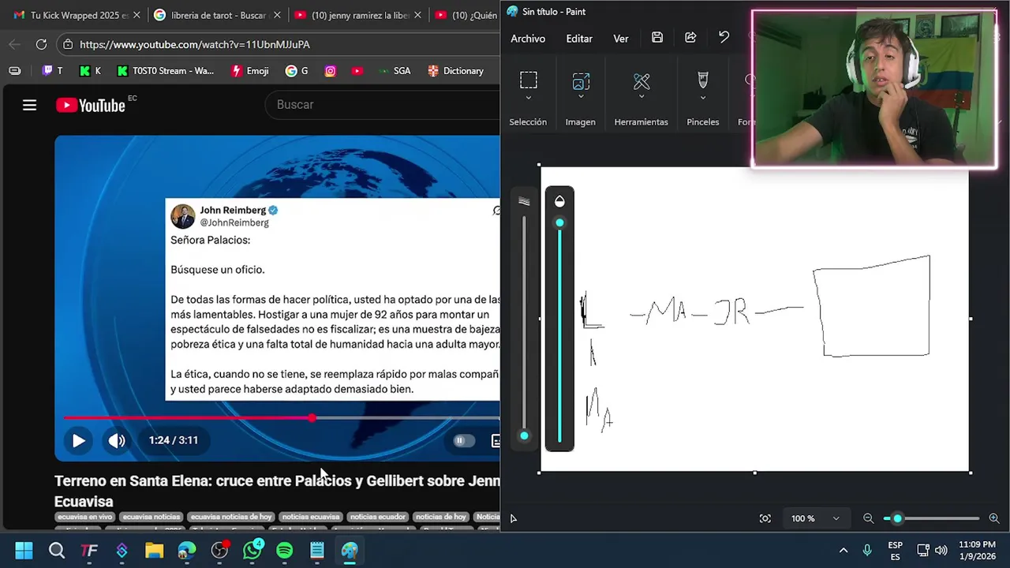
Task: Open the 100 % zoom level dropdown
Action: (836, 518)
